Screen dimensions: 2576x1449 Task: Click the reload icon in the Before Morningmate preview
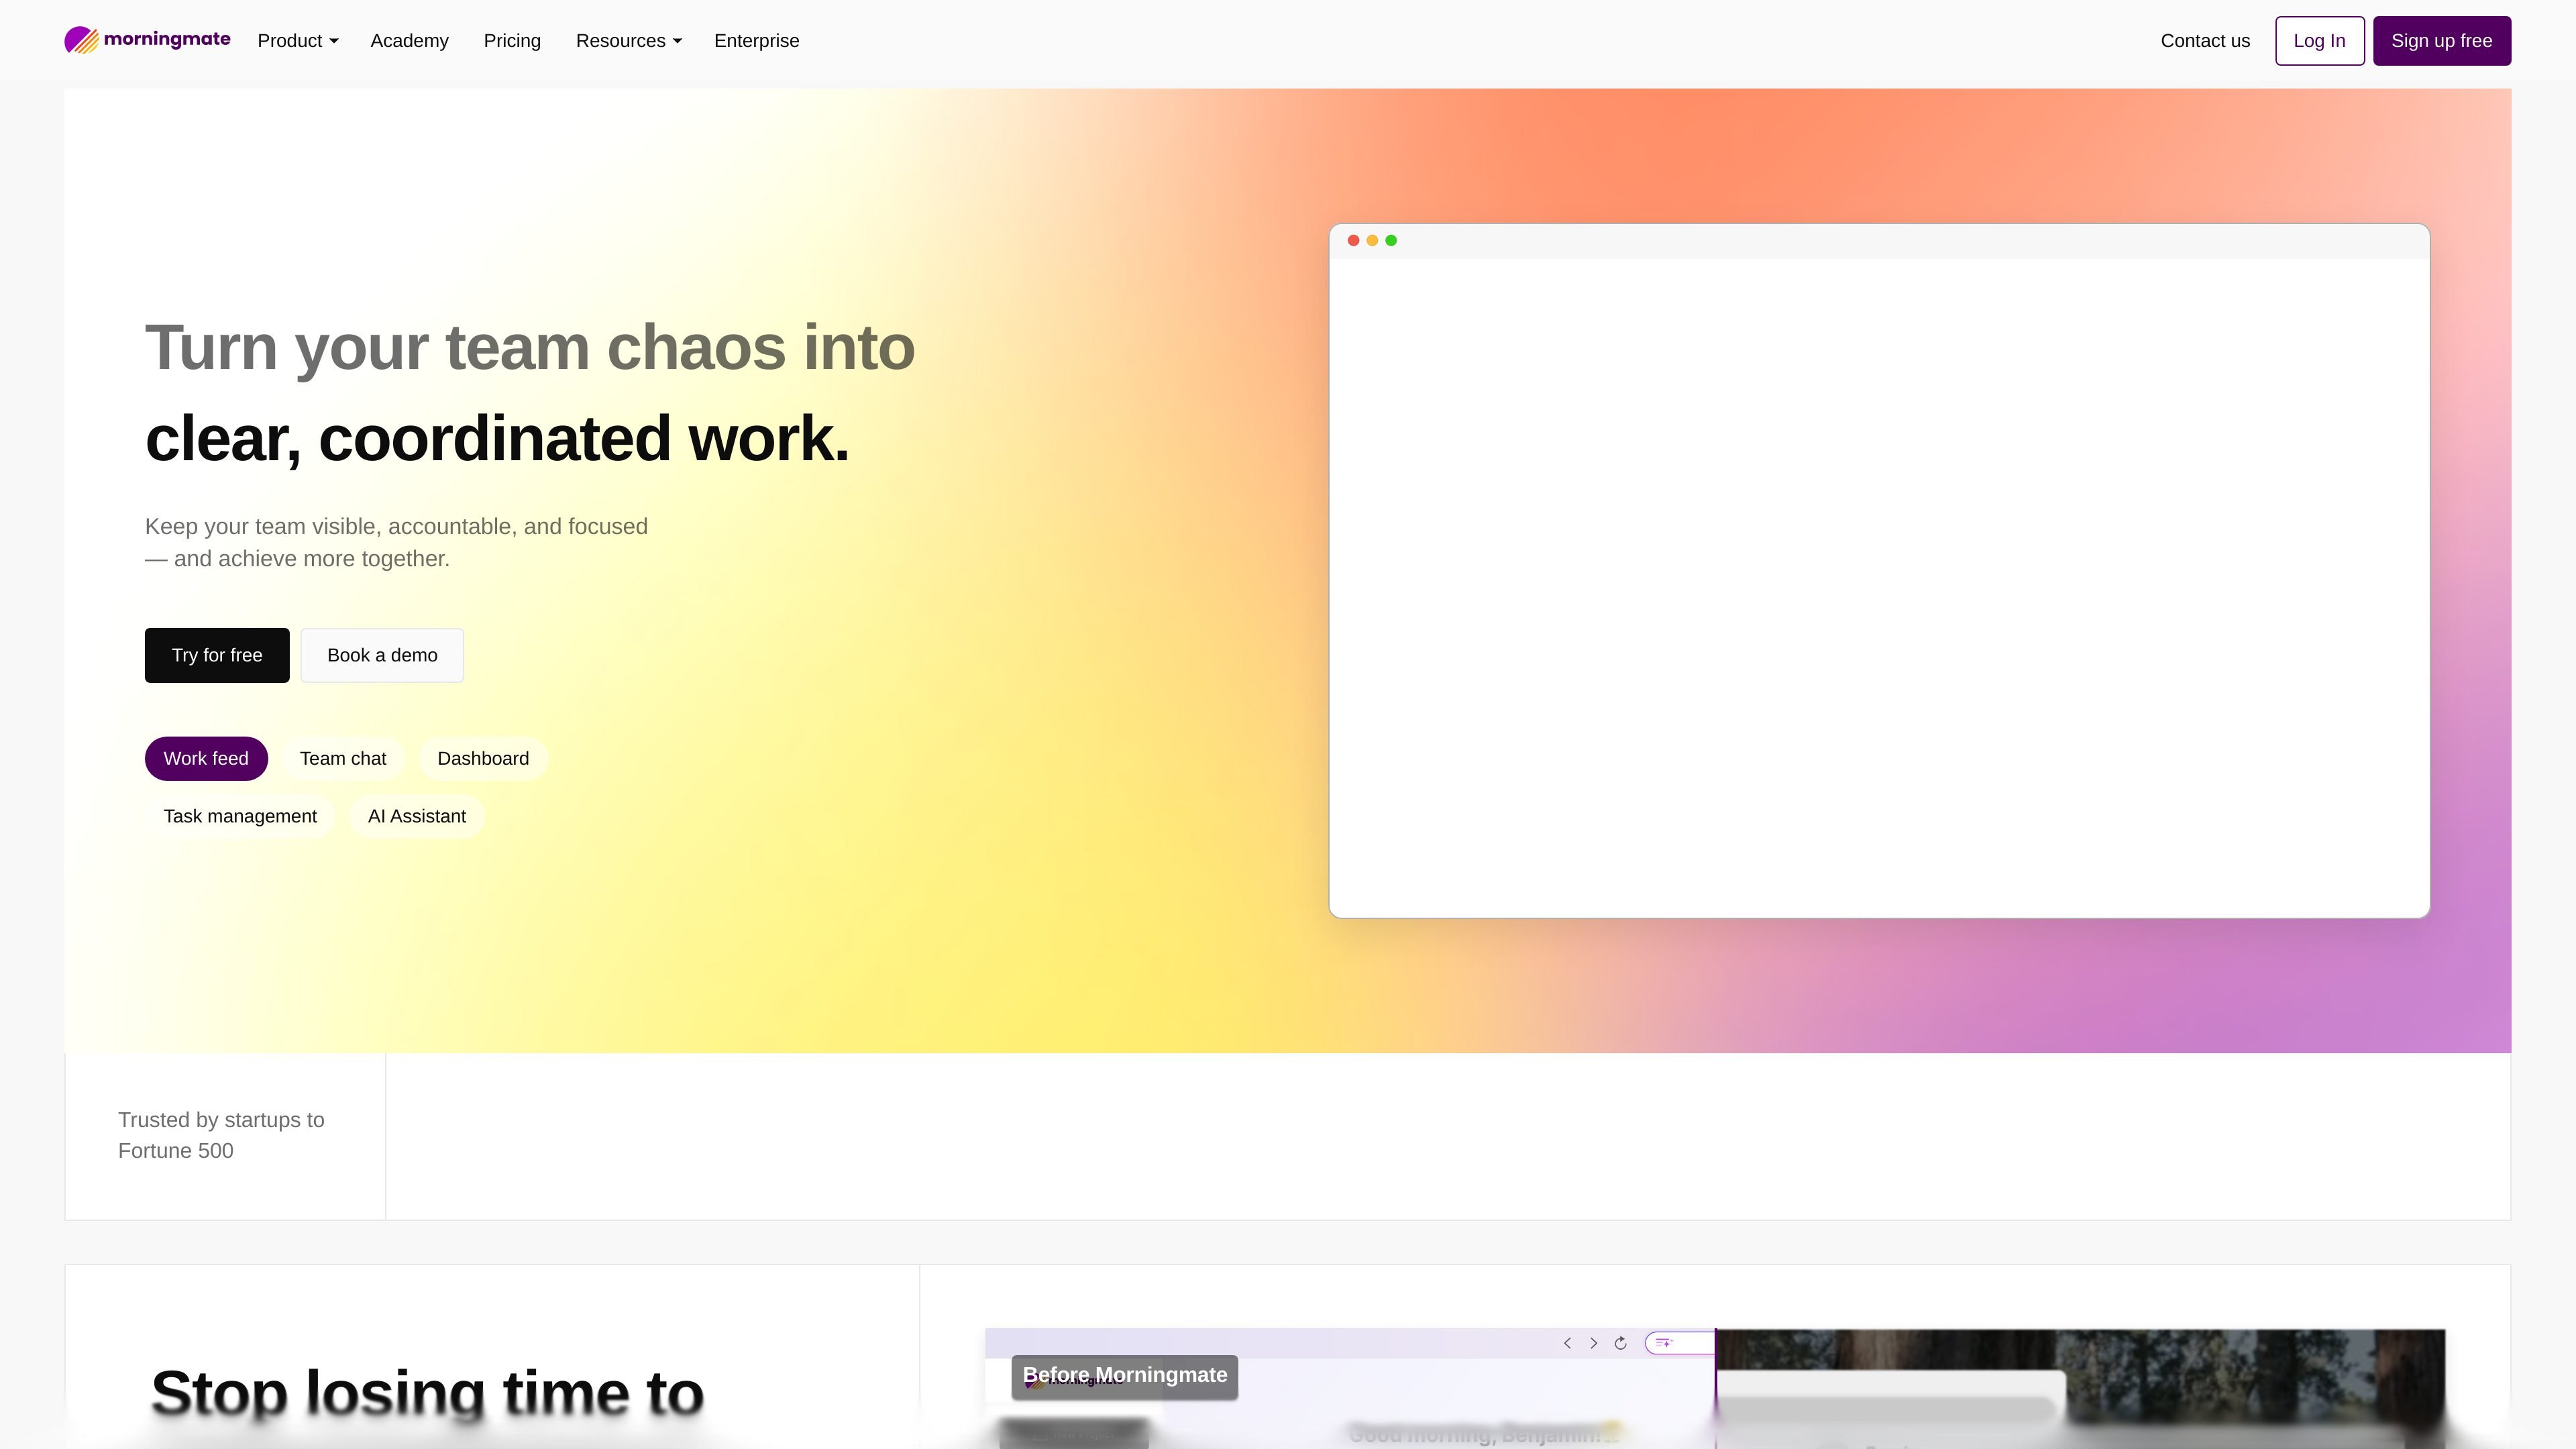pos(1621,1343)
